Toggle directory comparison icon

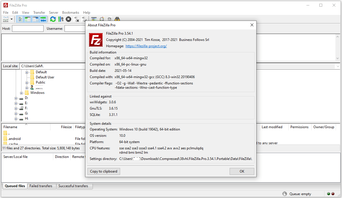102,19
